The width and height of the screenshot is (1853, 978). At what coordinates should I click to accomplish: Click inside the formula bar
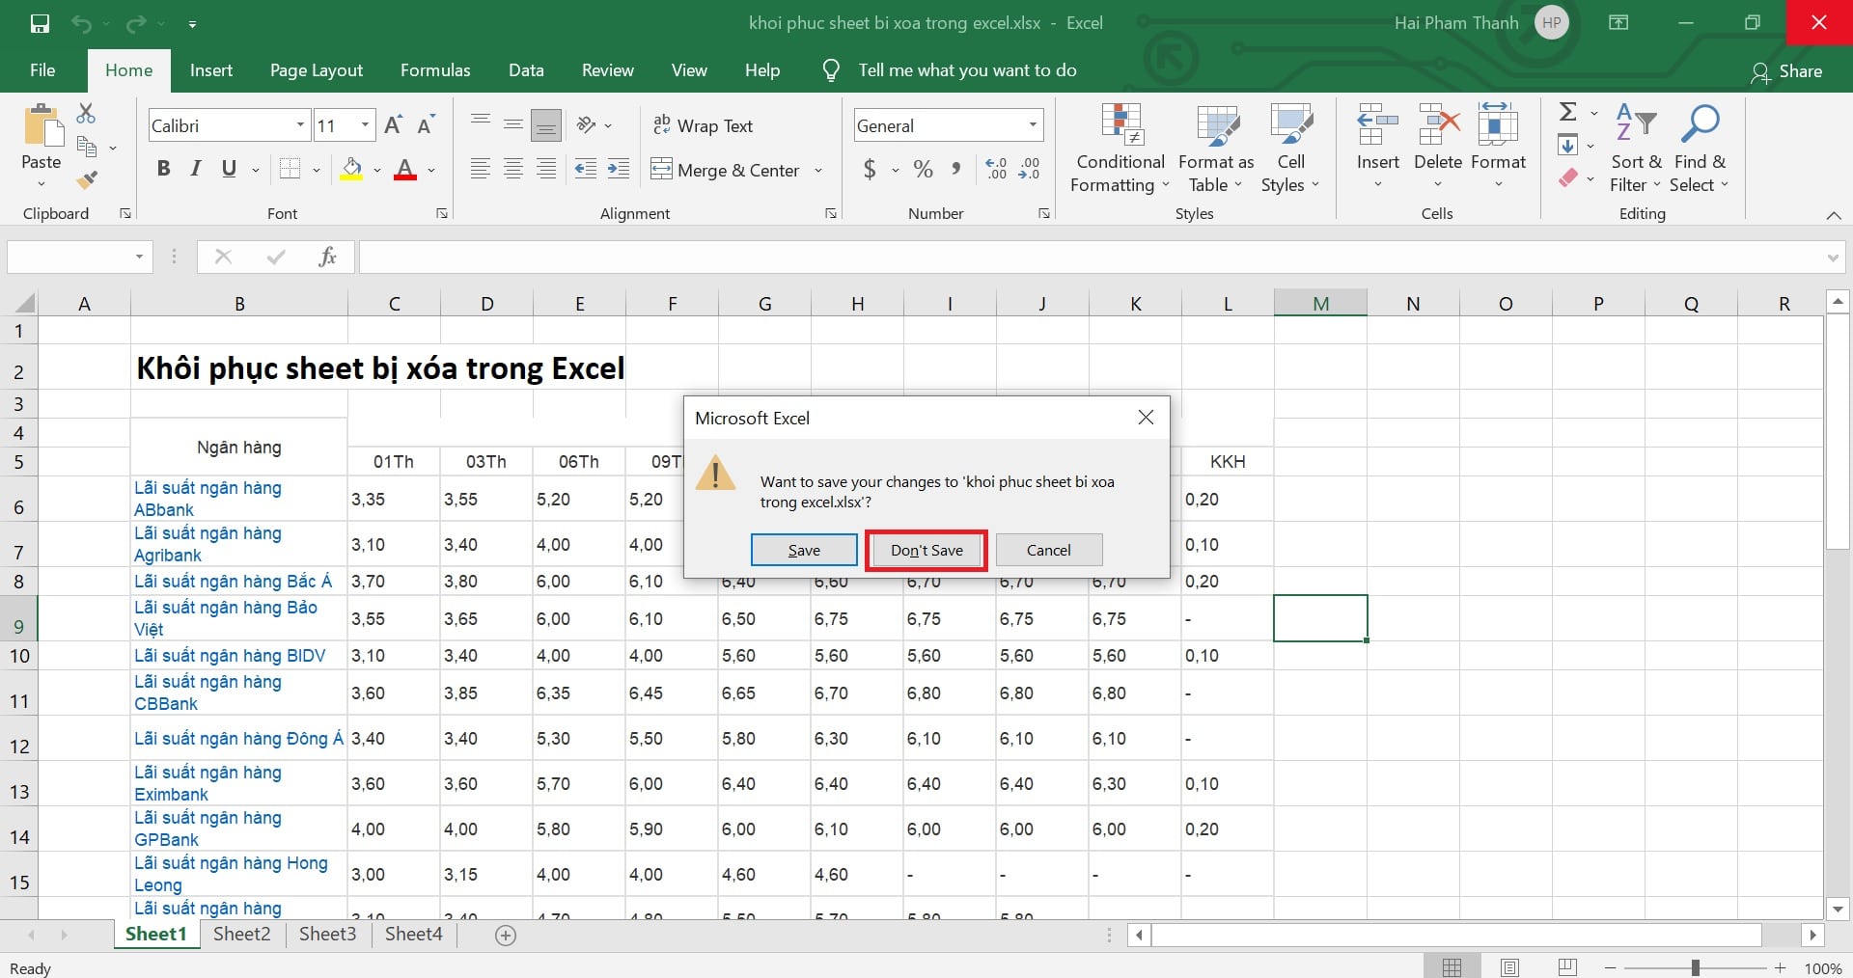pos(1091,257)
